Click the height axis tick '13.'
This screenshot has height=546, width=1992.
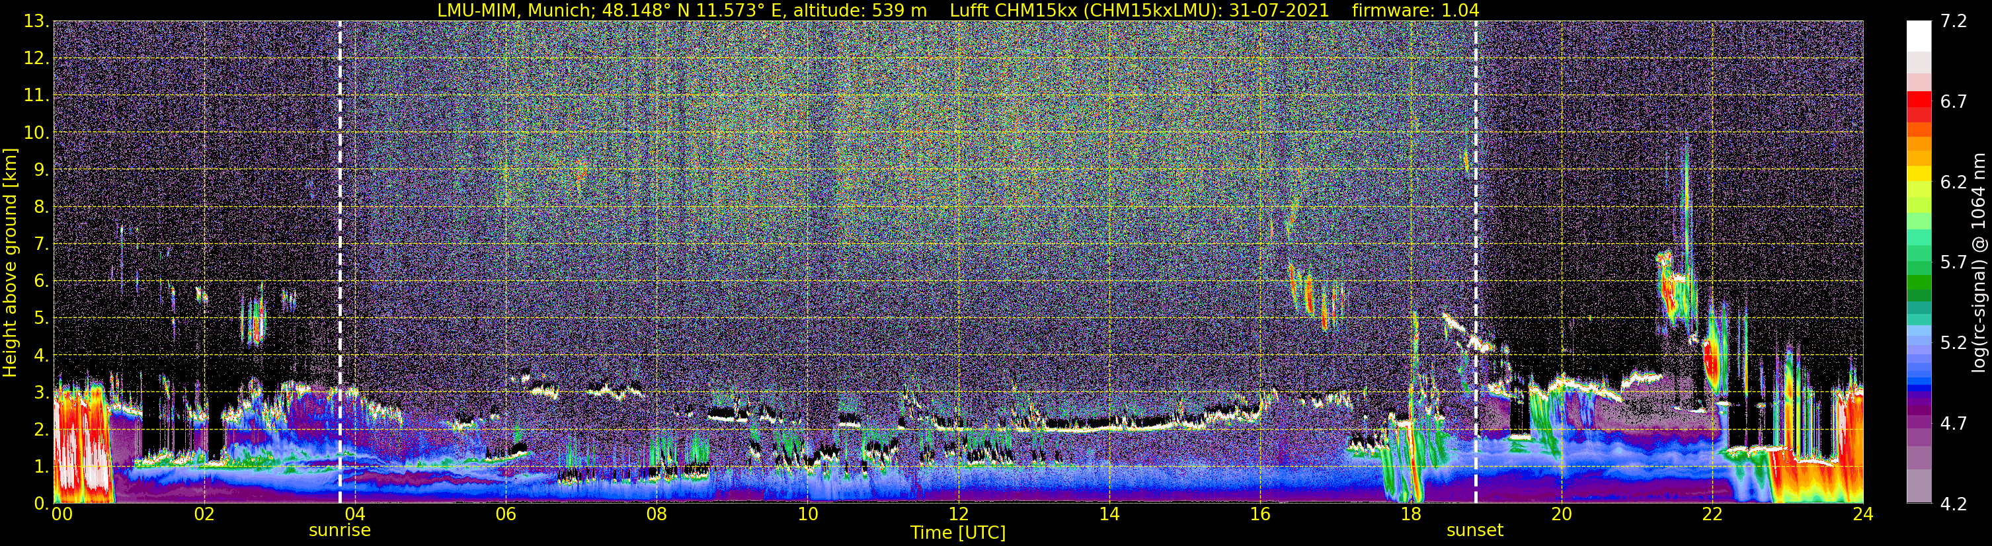pos(36,21)
